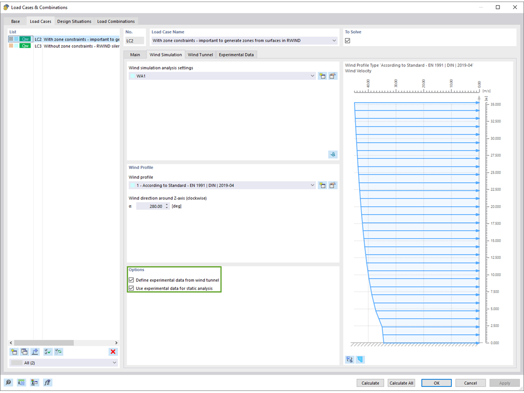
Task: Click the Calculate button
Action: pyautogui.click(x=370, y=383)
